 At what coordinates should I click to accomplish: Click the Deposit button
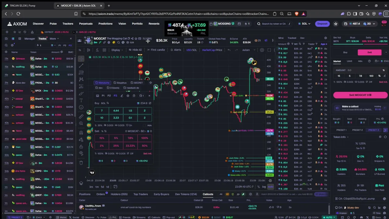[322, 24]
